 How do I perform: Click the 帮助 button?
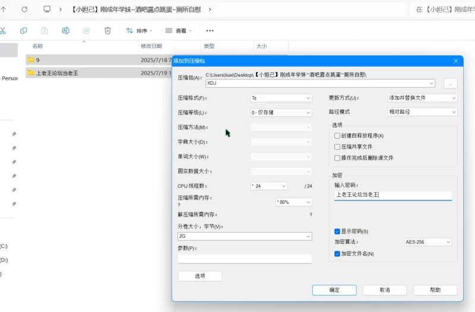435,290
